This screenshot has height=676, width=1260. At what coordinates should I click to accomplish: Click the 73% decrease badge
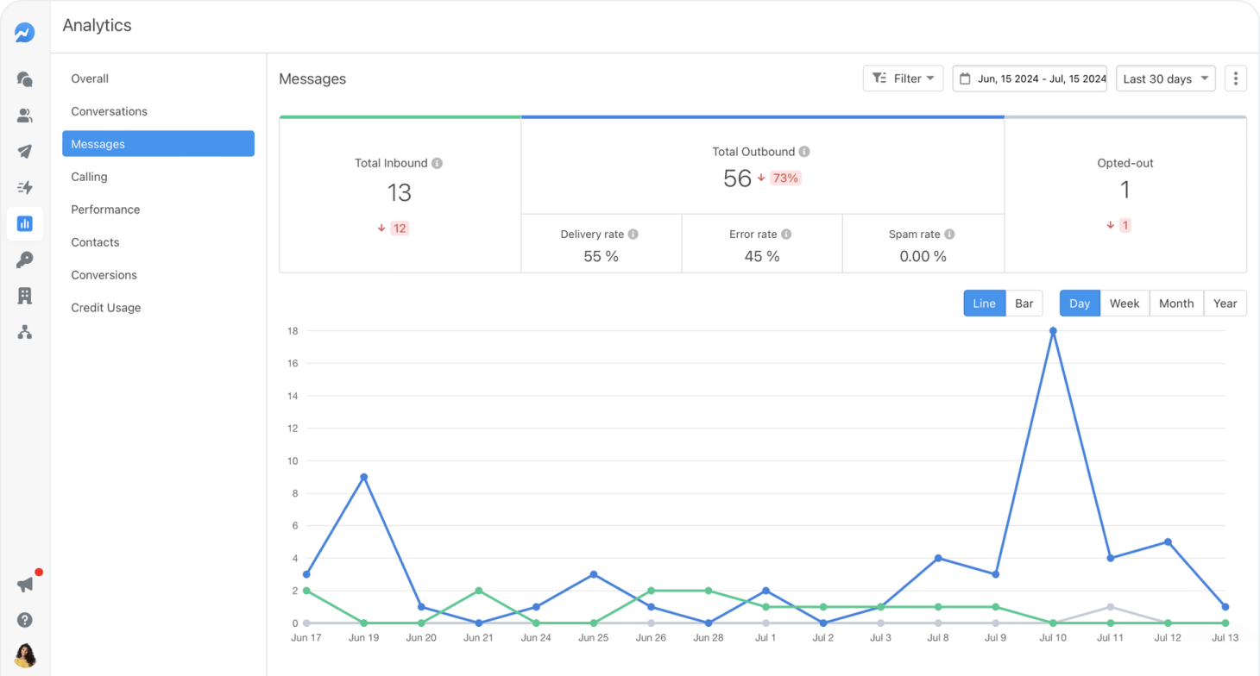pyautogui.click(x=785, y=178)
